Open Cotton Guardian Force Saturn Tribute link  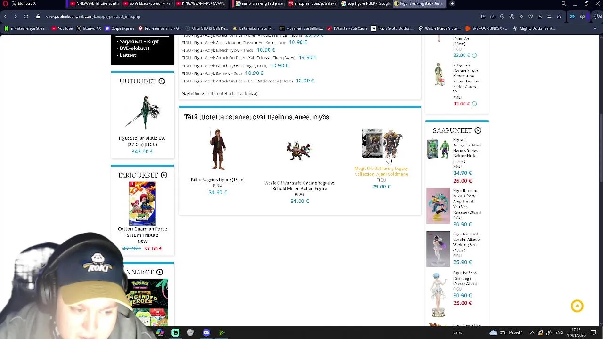(x=142, y=234)
